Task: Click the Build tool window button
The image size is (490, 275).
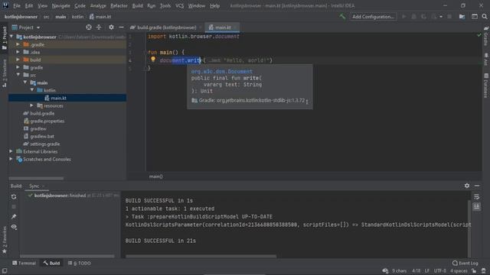Action: point(51,263)
